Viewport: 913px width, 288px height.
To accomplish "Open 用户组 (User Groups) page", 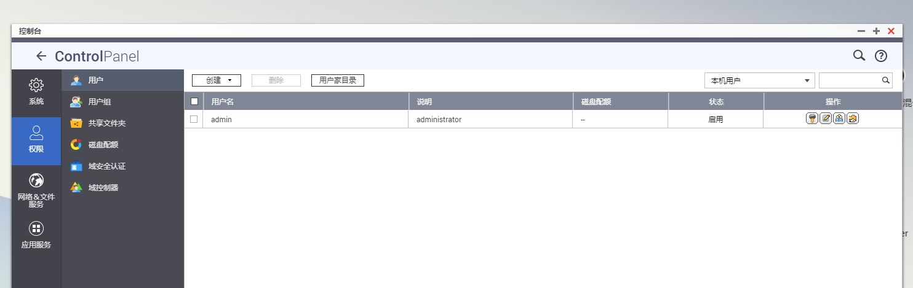I will coord(123,102).
